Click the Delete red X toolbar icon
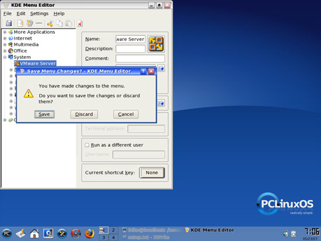The width and height of the screenshot is (321, 241). click(80, 23)
